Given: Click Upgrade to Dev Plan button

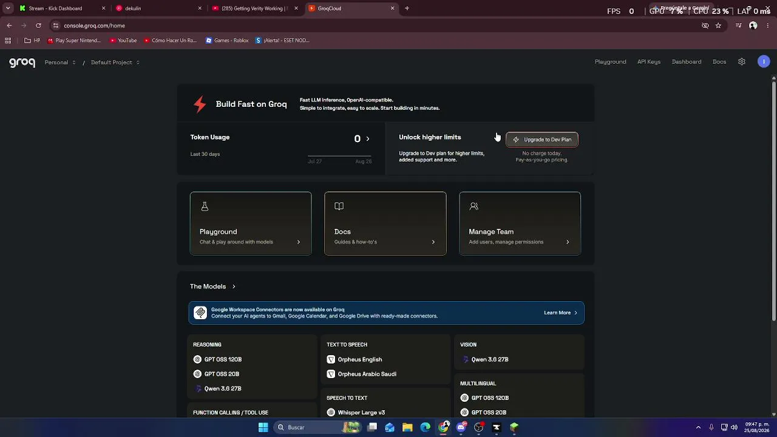Looking at the screenshot, I should pyautogui.click(x=542, y=140).
